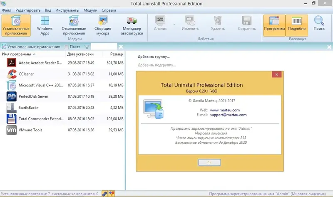Expand the Анализ dropdown arrow

[x=174, y=24]
